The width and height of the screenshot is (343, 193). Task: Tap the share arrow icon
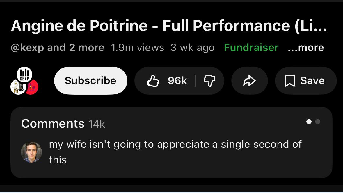(249, 81)
